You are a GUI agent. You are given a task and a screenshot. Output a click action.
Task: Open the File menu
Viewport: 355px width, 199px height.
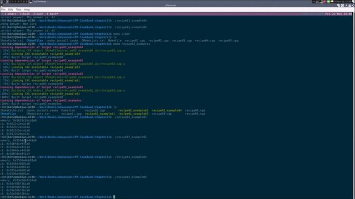pyautogui.click(x=3, y=9)
